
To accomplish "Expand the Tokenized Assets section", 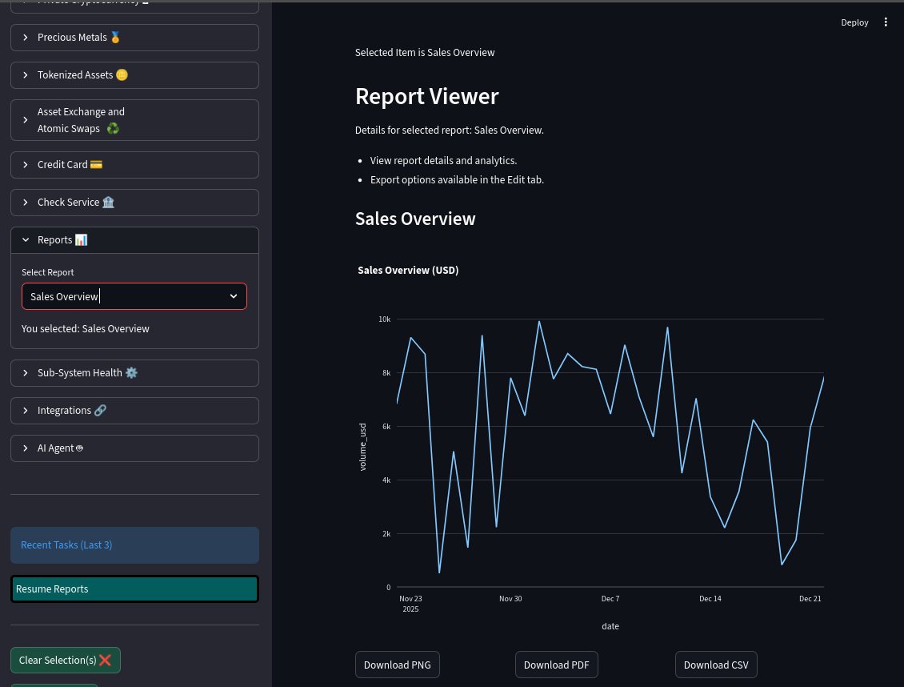I will click(x=134, y=75).
